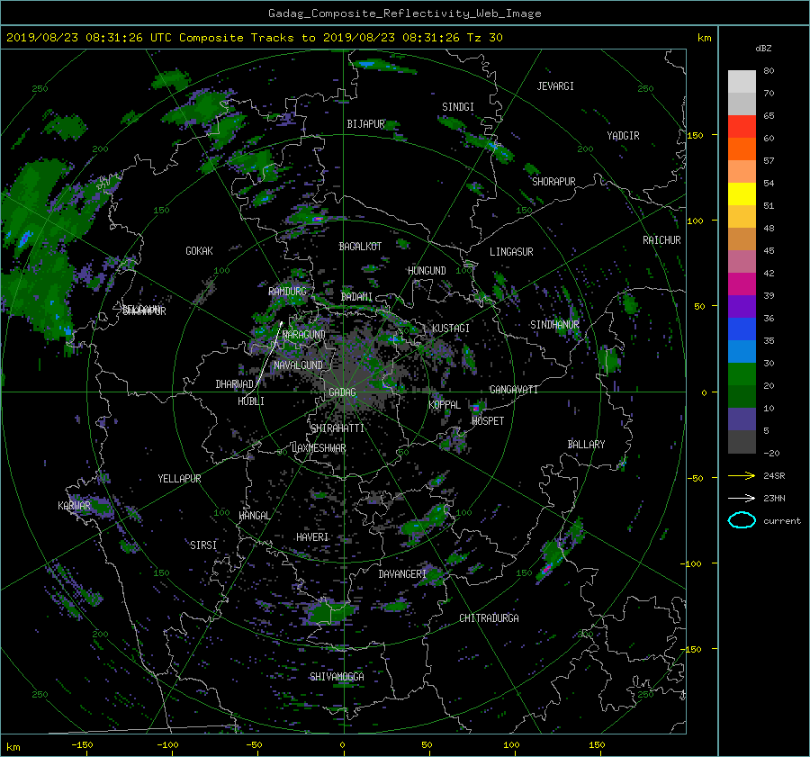The height and width of the screenshot is (757, 810).
Task: Click the orange 57-60 dBZ color swatch
Action: click(x=742, y=149)
